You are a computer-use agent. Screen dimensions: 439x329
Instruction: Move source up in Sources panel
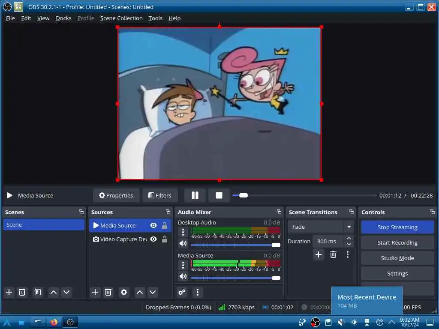[140, 292]
